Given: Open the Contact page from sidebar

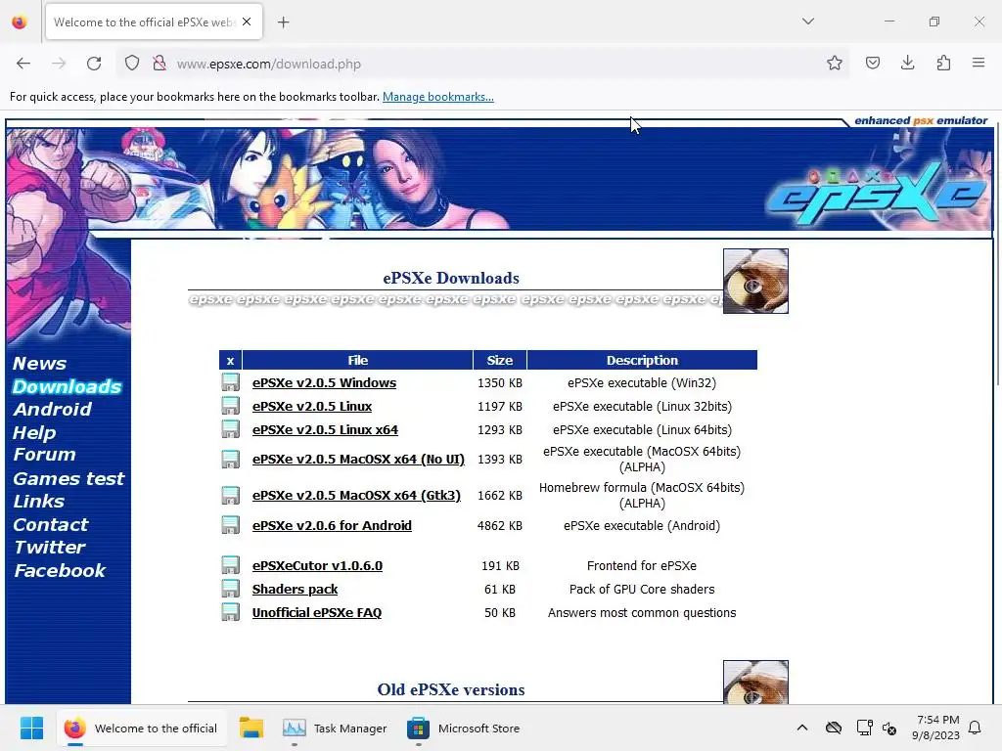Looking at the screenshot, I should tap(51, 524).
